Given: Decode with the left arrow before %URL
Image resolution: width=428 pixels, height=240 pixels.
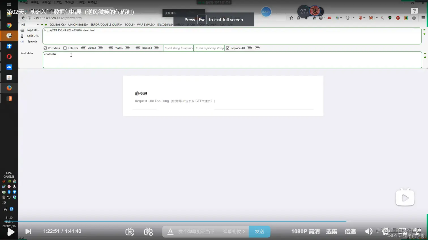Looking at the screenshot, I should [111, 48].
